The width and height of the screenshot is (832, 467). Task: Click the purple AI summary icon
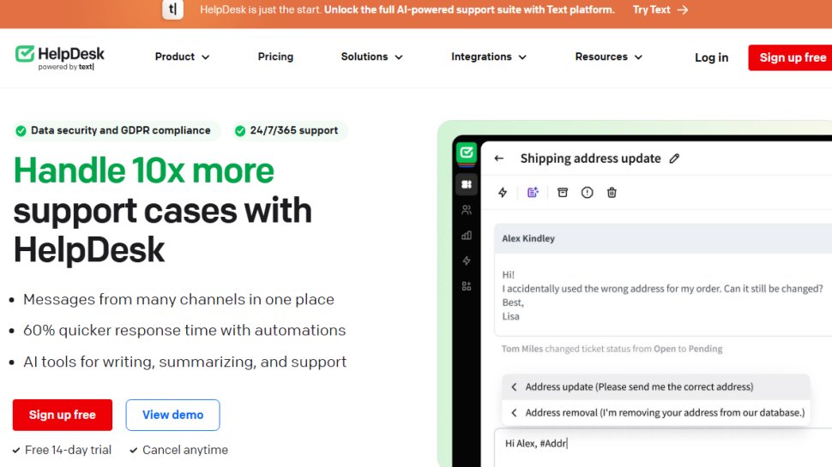(533, 193)
